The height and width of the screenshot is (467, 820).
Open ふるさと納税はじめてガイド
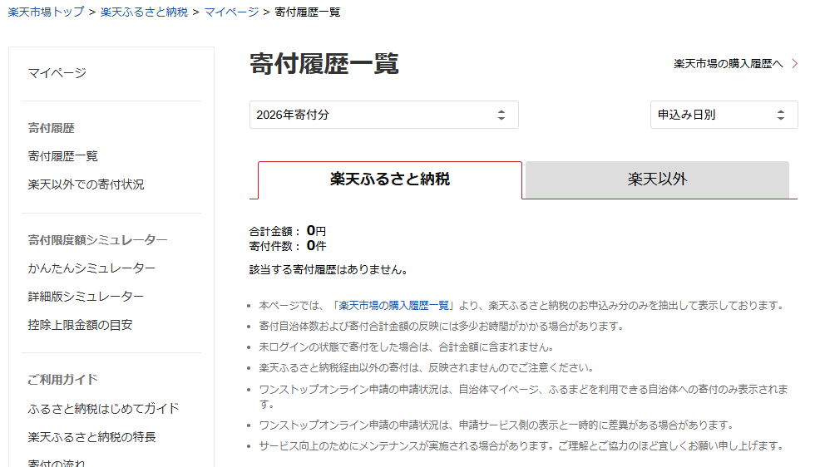click(x=103, y=409)
